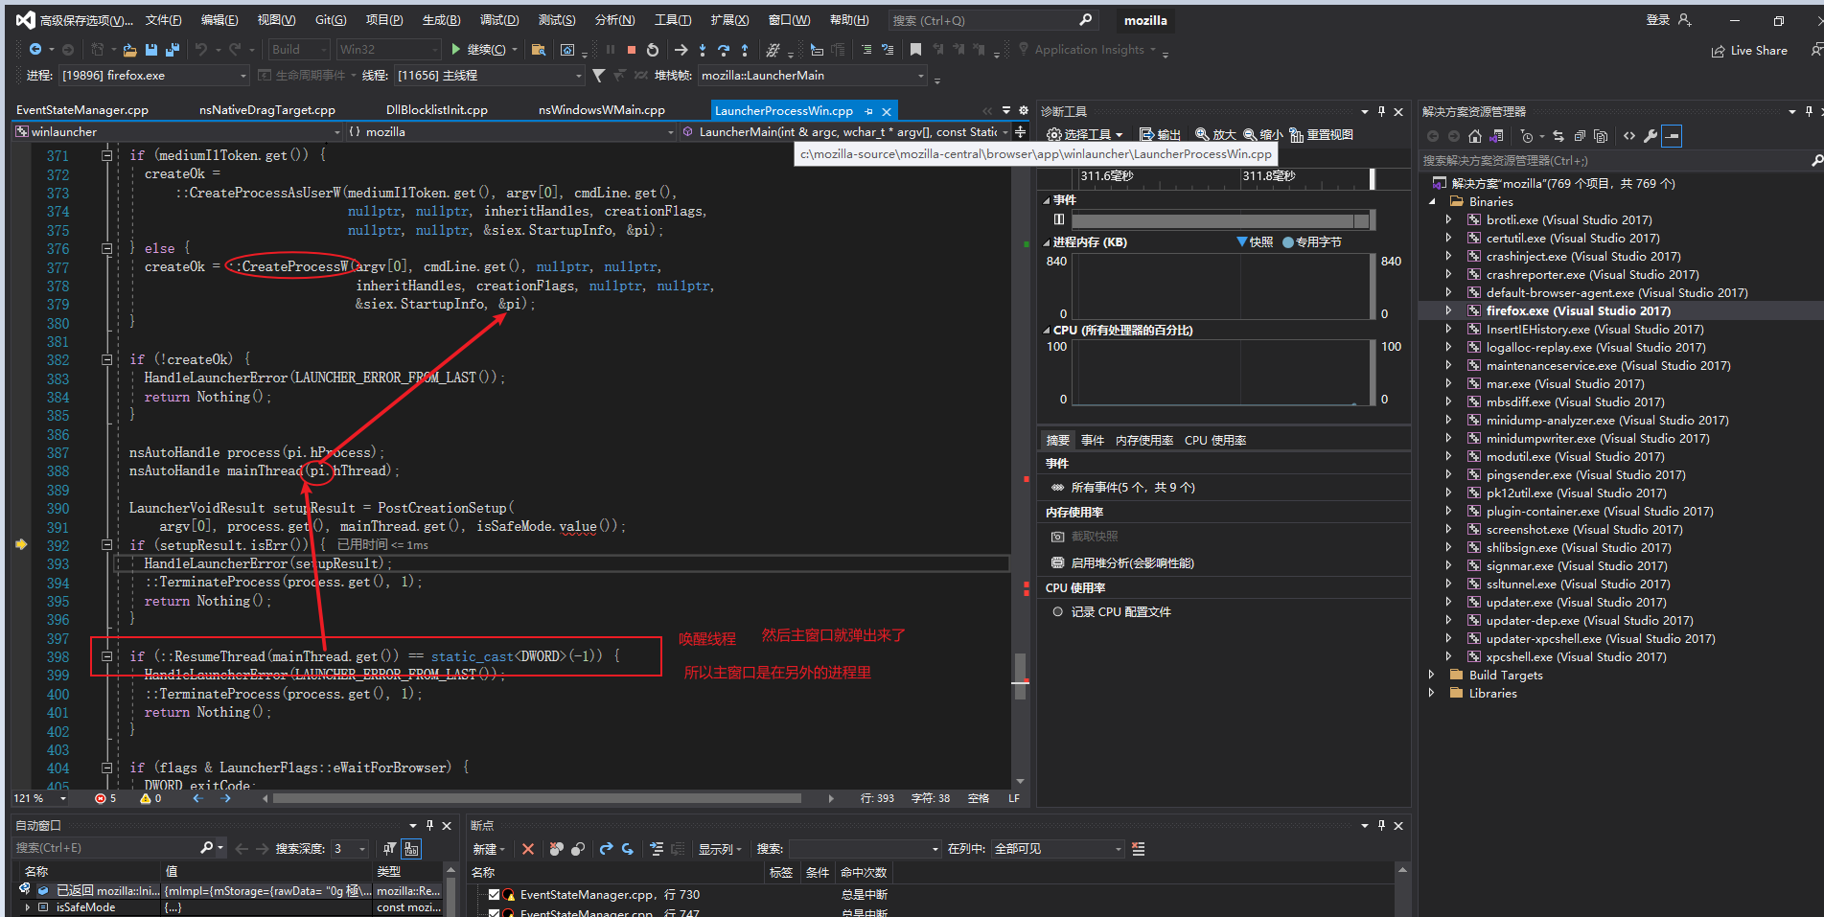Screen dimensions: 1824x917
Task: Collapse the Binaries folder
Action: pyautogui.click(x=1432, y=202)
